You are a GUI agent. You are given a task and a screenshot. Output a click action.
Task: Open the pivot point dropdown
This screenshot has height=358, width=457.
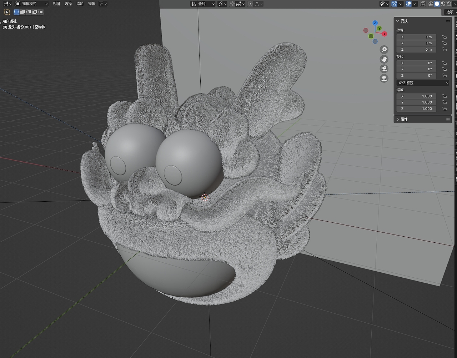point(222,4)
